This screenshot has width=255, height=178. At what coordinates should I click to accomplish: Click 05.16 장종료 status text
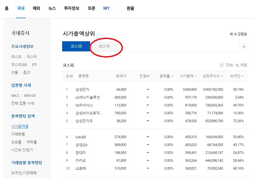pyautogui.click(x=238, y=34)
